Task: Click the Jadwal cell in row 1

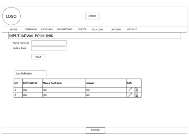Action: coord(106,90)
